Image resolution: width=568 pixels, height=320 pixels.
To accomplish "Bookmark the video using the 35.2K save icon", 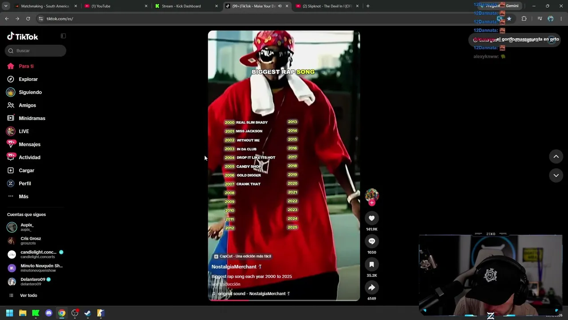I will (x=372, y=264).
